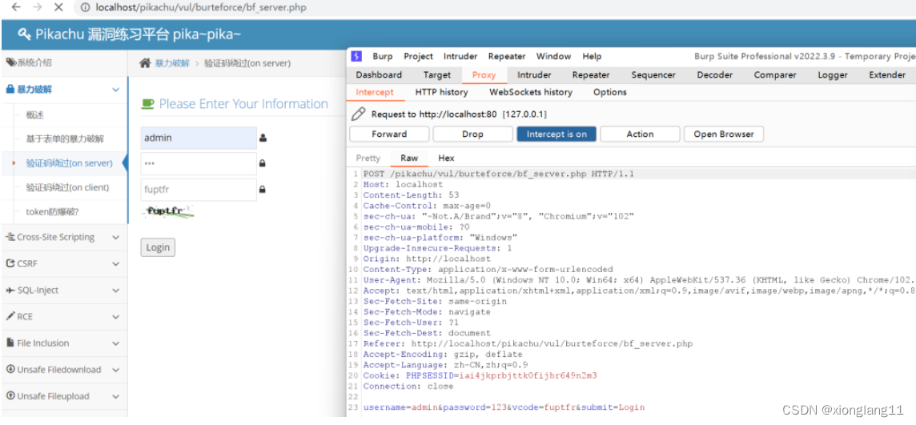This screenshot has width=916, height=425.
Task: Click the site info icon in address bar
Action: point(86,8)
